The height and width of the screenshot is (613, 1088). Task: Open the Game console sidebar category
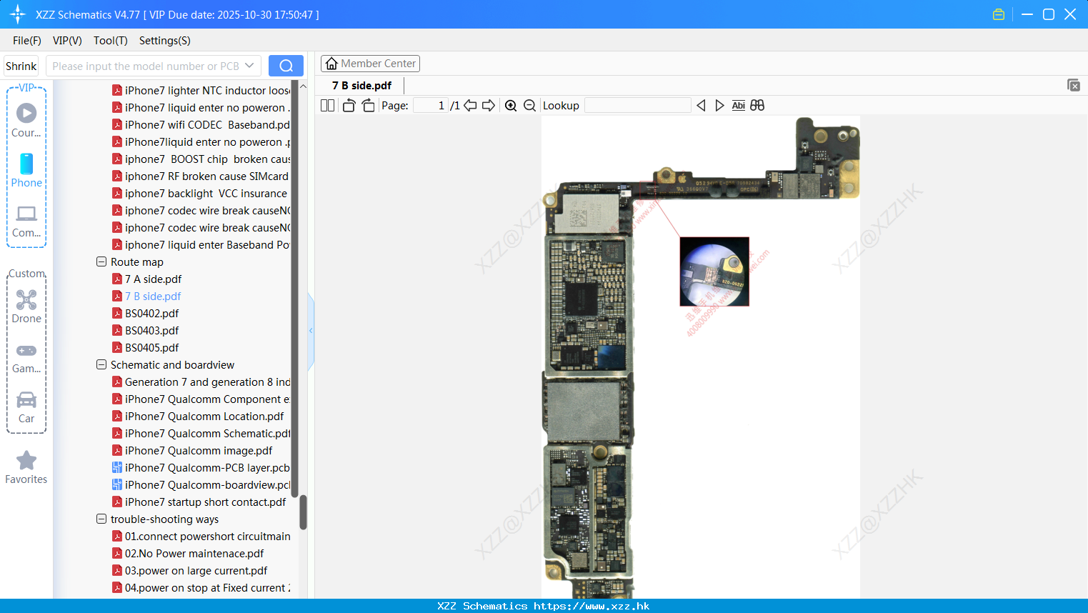pyautogui.click(x=26, y=357)
